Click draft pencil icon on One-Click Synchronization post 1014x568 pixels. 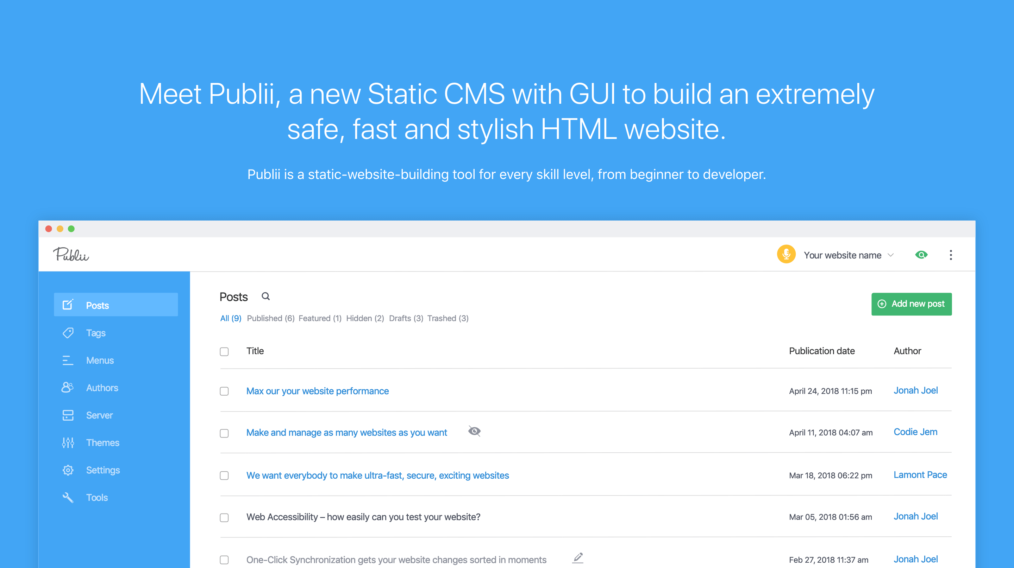tap(578, 558)
